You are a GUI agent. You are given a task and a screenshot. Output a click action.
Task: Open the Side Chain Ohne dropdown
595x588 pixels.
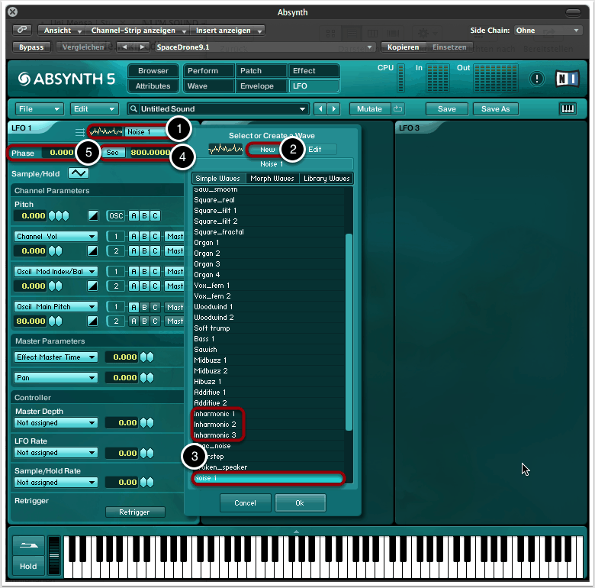pyautogui.click(x=547, y=31)
